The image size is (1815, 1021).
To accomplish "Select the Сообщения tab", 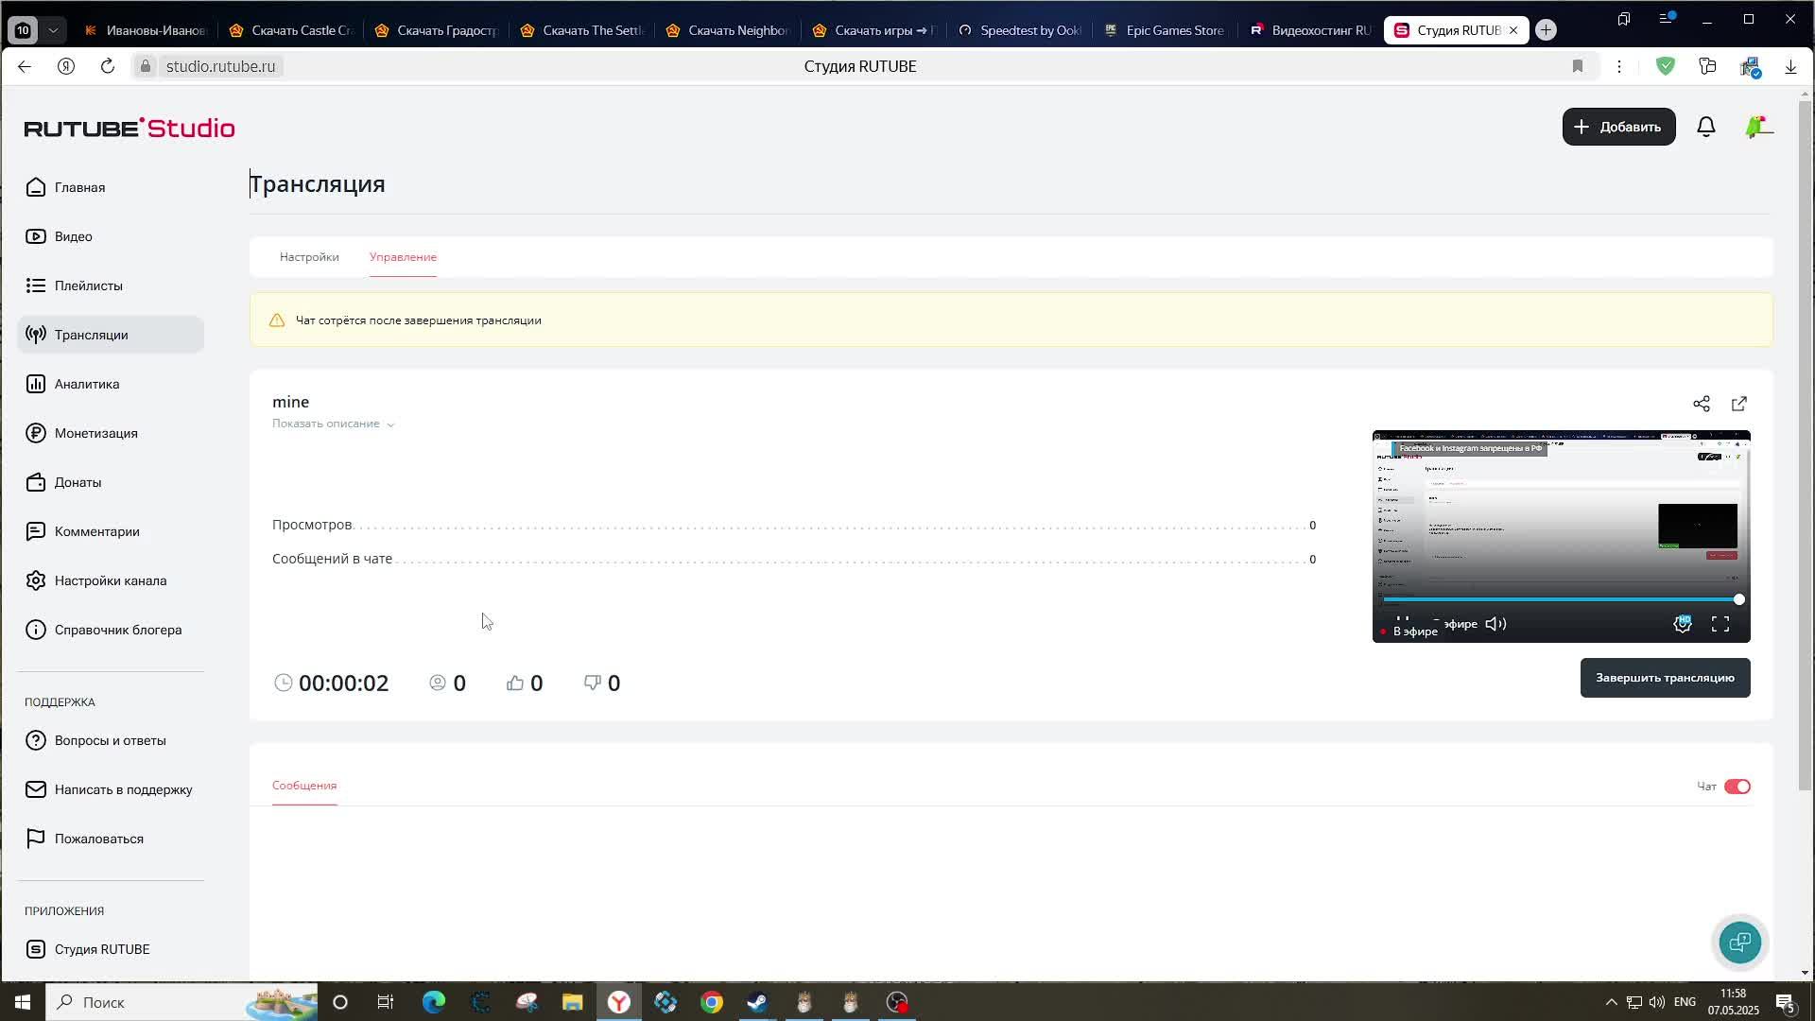I will point(304,786).
